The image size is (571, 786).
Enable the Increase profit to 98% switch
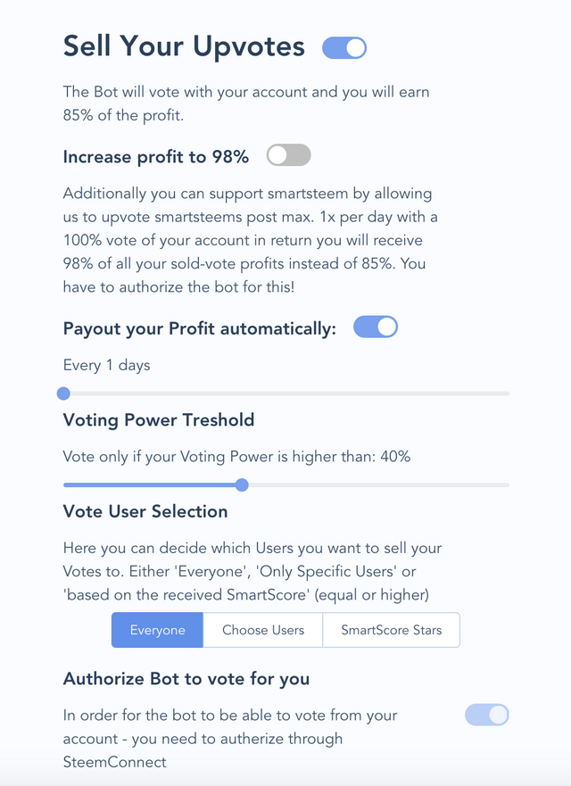pos(289,156)
